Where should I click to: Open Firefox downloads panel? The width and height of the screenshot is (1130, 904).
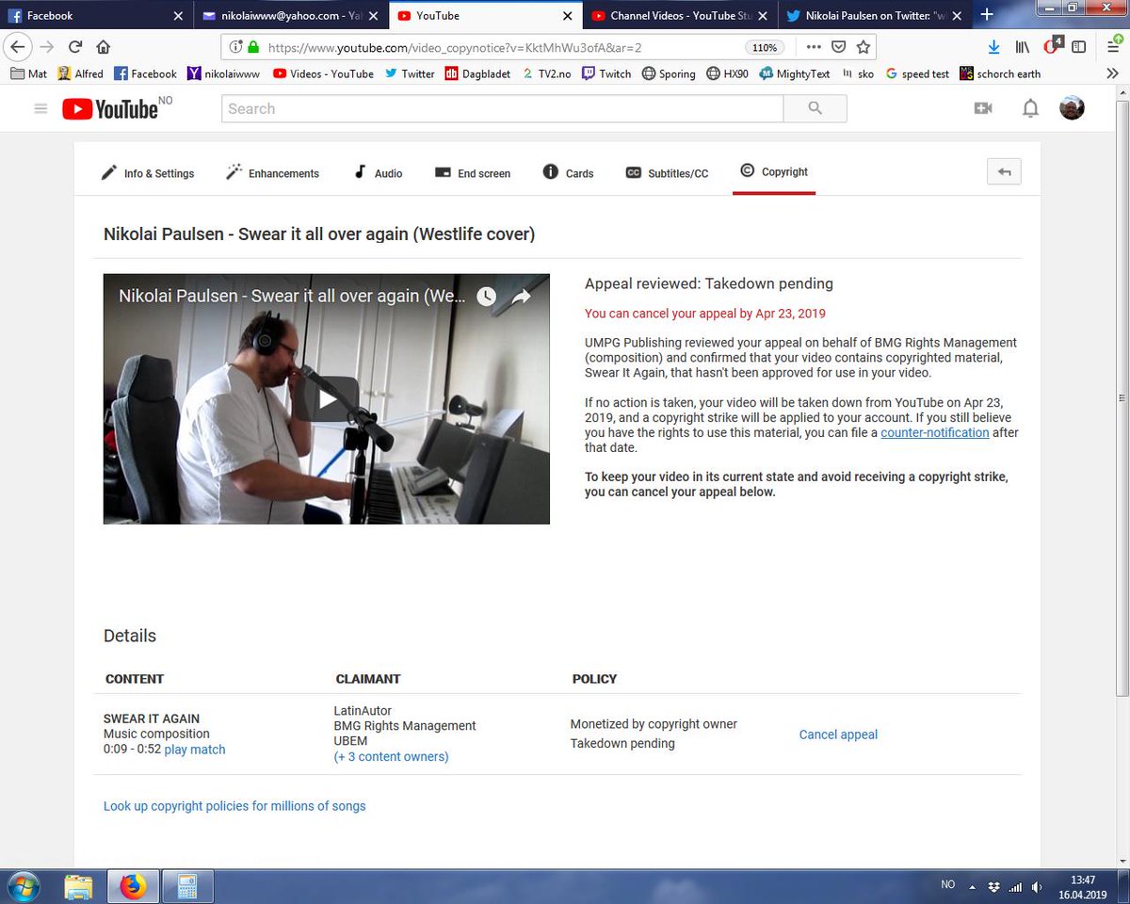[993, 46]
